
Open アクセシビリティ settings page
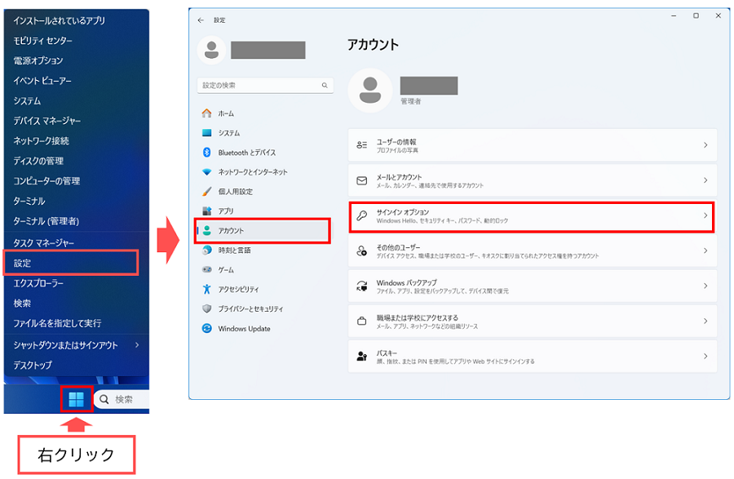click(x=238, y=290)
